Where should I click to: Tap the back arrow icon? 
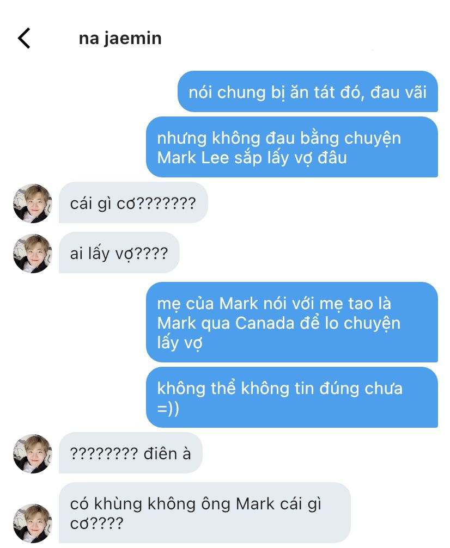(x=24, y=38)
